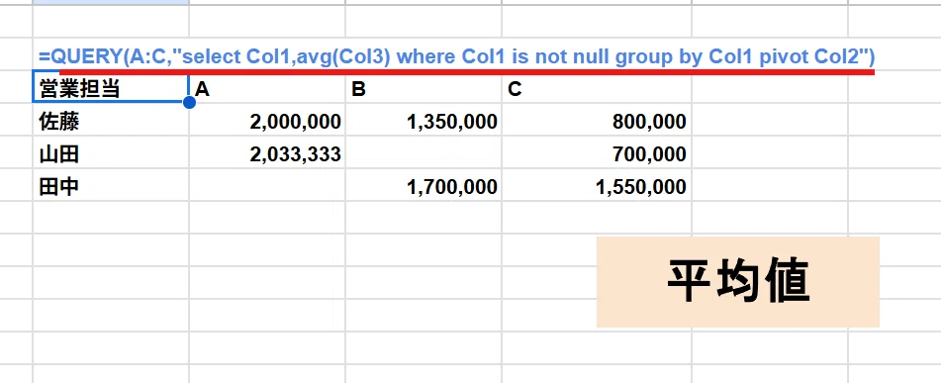Click the red underline beneath the formula
Screen dimensions: 941x383
(467, 72)
